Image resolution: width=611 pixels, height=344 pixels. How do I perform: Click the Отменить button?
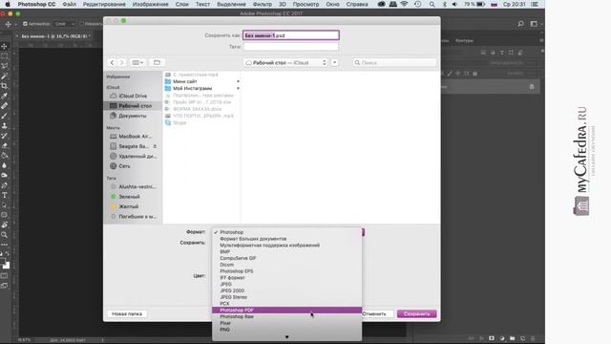point(374,313)
